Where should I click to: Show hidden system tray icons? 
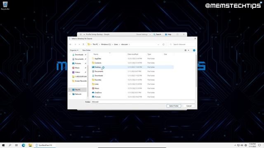tap(235, 145)
